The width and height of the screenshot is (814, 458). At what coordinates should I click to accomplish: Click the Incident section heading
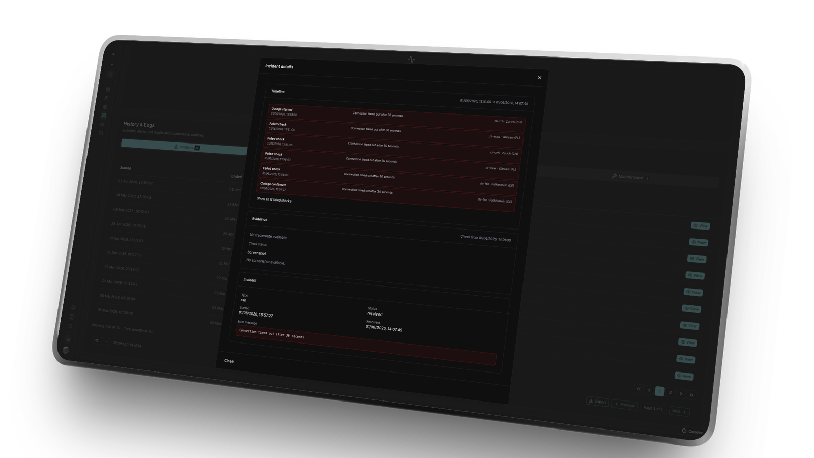250,280
